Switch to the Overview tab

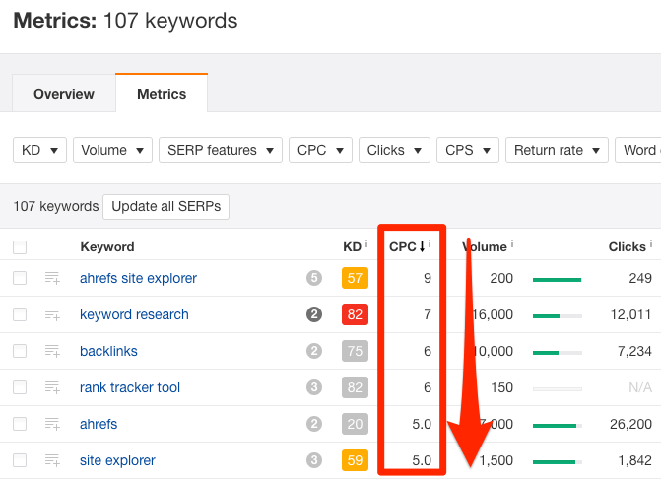tap(64, 94)
